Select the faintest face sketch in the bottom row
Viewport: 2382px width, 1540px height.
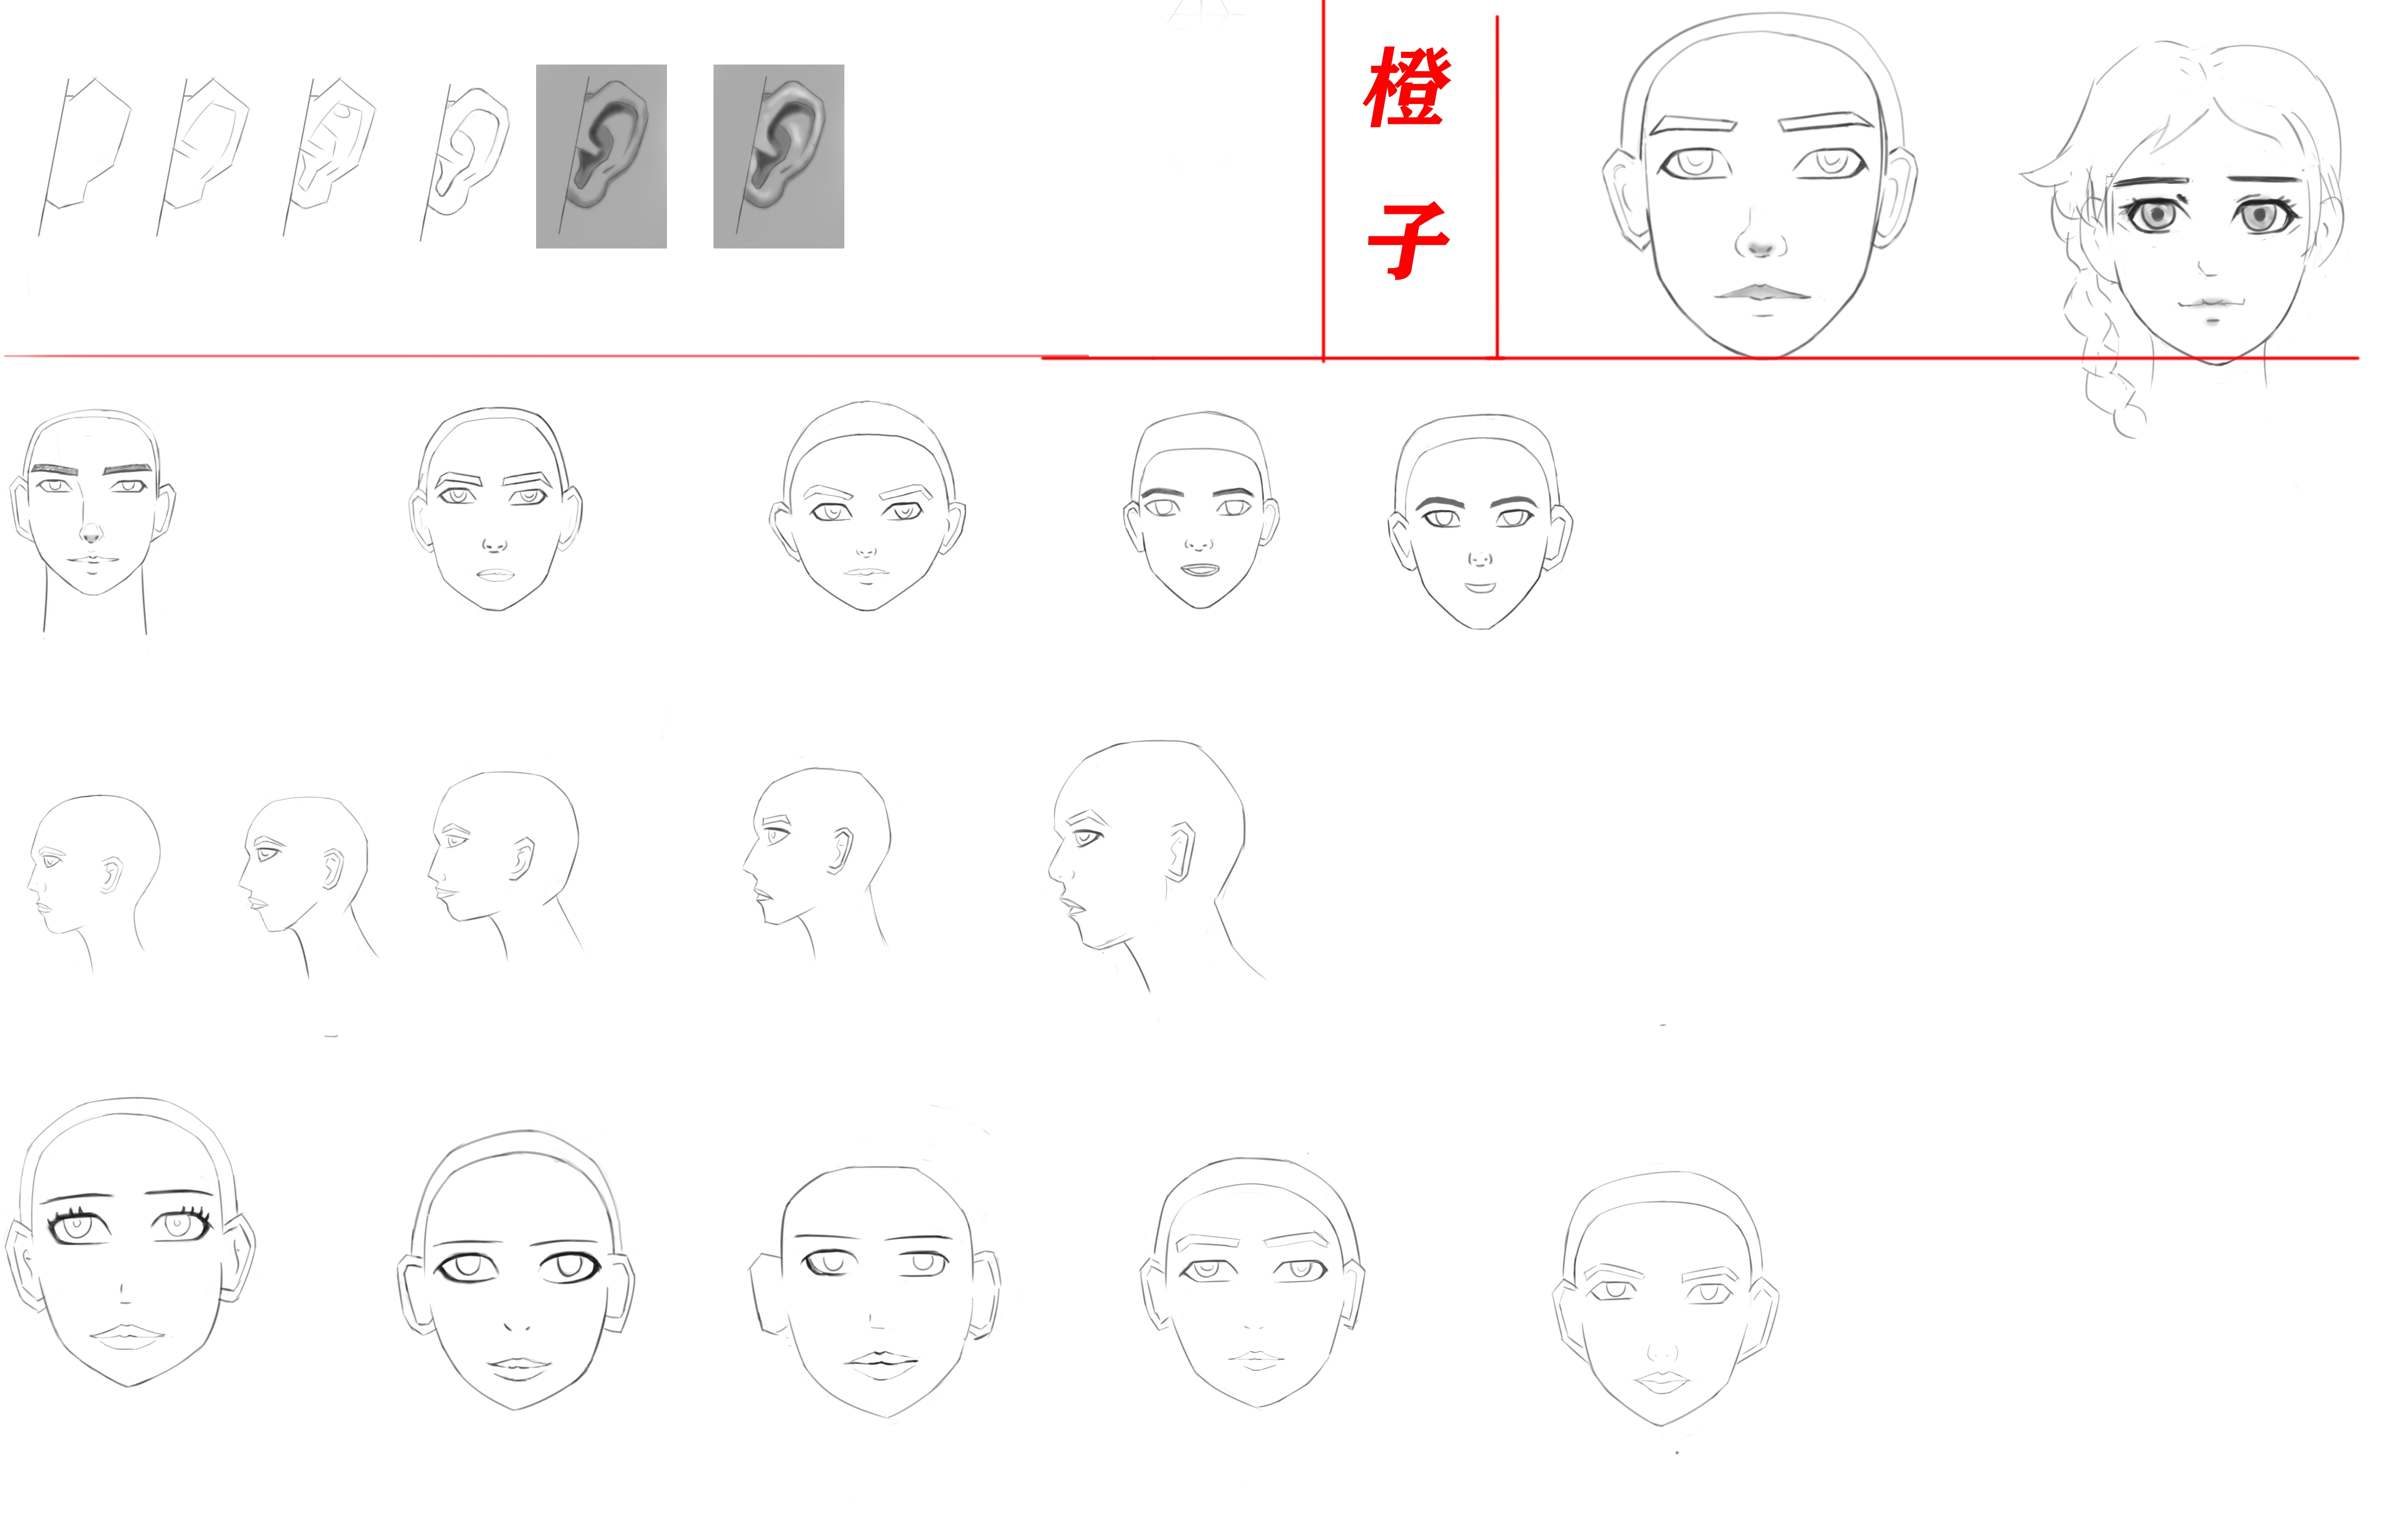pos(1665,1299)
